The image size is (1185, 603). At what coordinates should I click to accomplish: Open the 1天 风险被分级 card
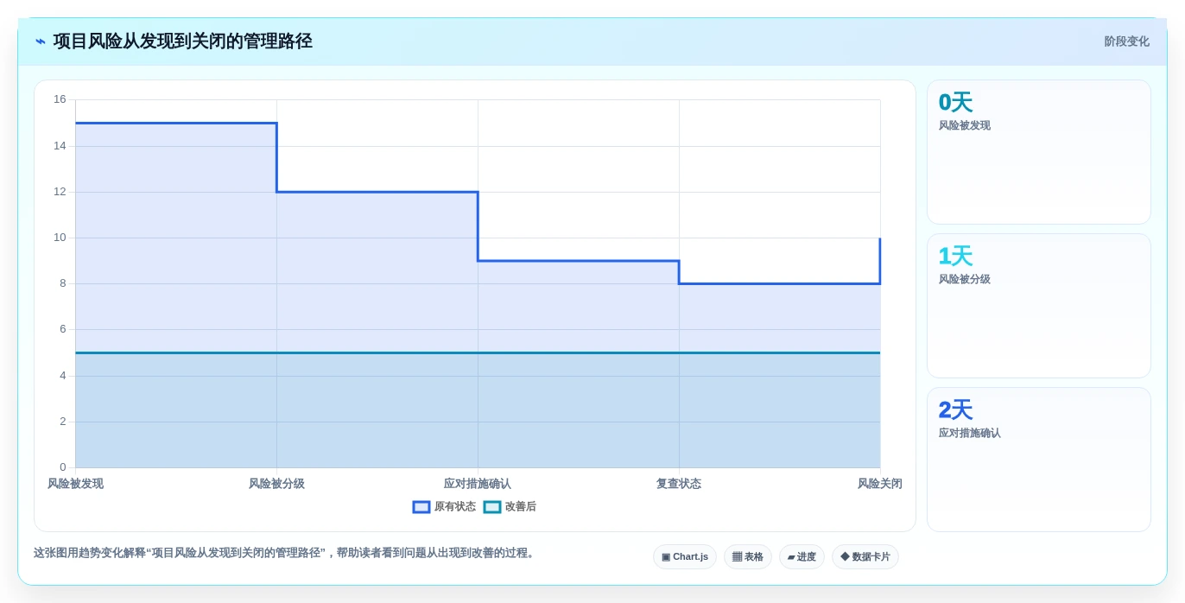click(x=1039, y=306)
